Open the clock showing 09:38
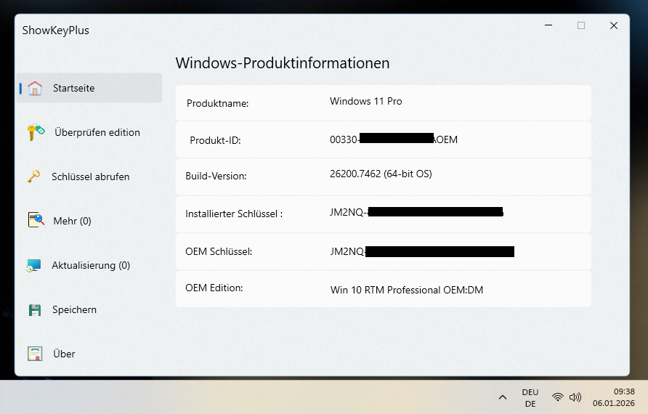648x414 pixels. point(614,397)
